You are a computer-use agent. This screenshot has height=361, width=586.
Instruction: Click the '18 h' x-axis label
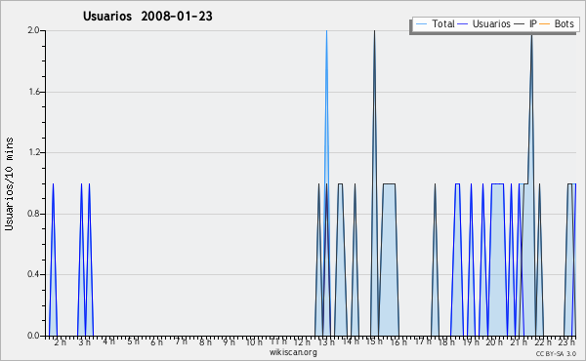[446, 341]
